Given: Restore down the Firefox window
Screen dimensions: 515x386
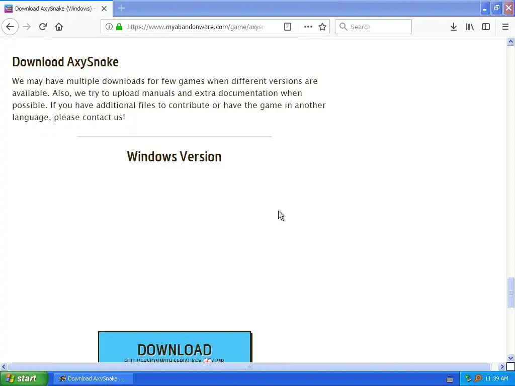Looking at the screenshot, I should [496, 8].
